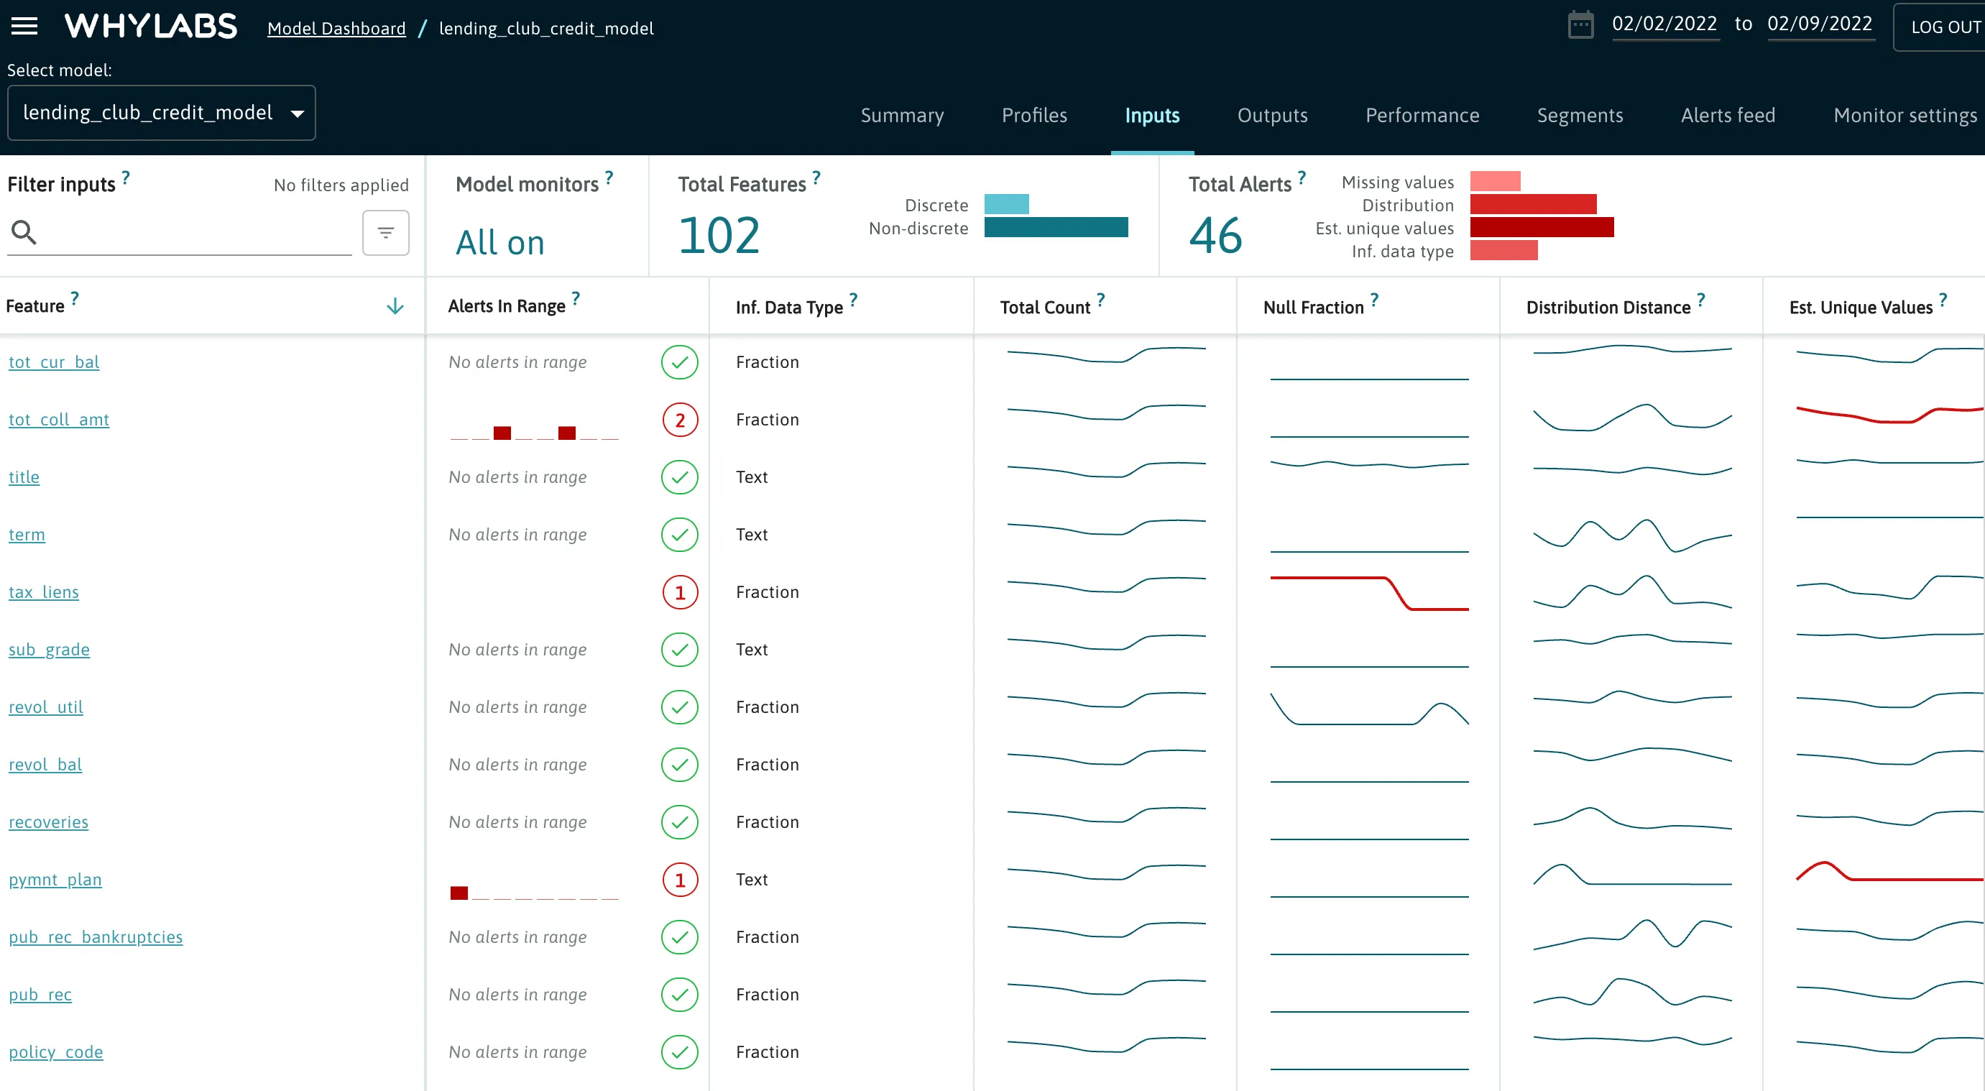Open the filter options beside search box
The height and width of the screenshot is (1091, 1985).
point(385,232)
